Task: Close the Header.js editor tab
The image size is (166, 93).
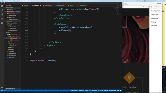Action: point(40,5)
